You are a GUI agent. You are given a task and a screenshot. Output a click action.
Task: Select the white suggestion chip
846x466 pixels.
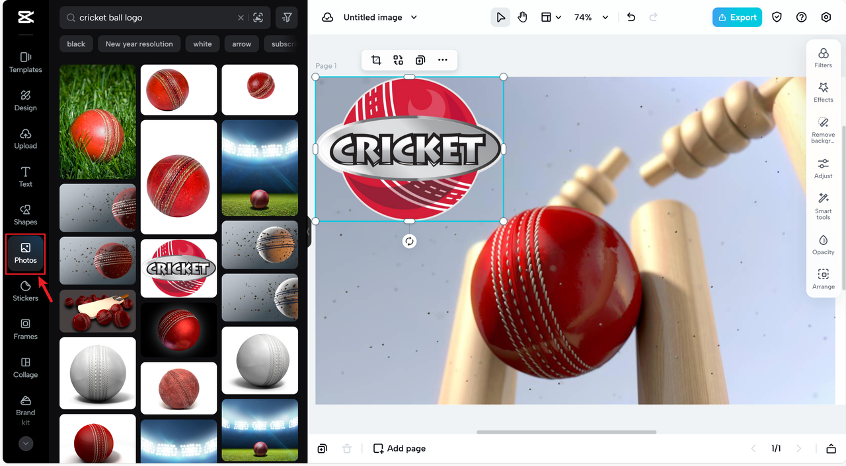click(x=202, y=44)
